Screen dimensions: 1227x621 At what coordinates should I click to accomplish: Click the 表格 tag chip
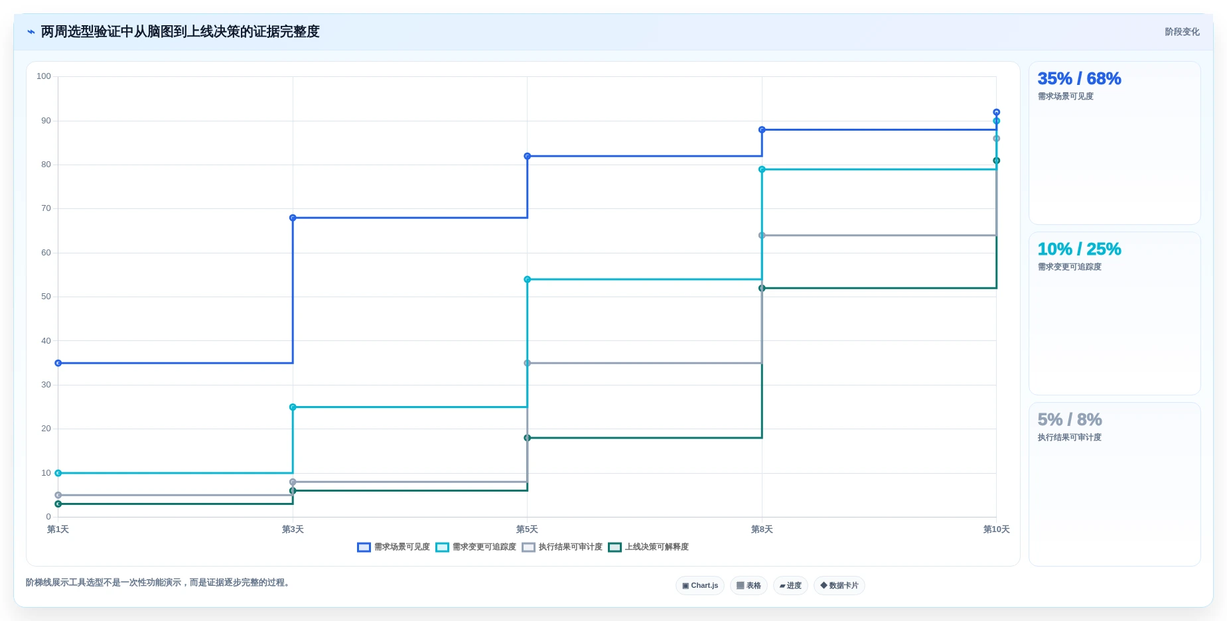[x=749, y=586]
